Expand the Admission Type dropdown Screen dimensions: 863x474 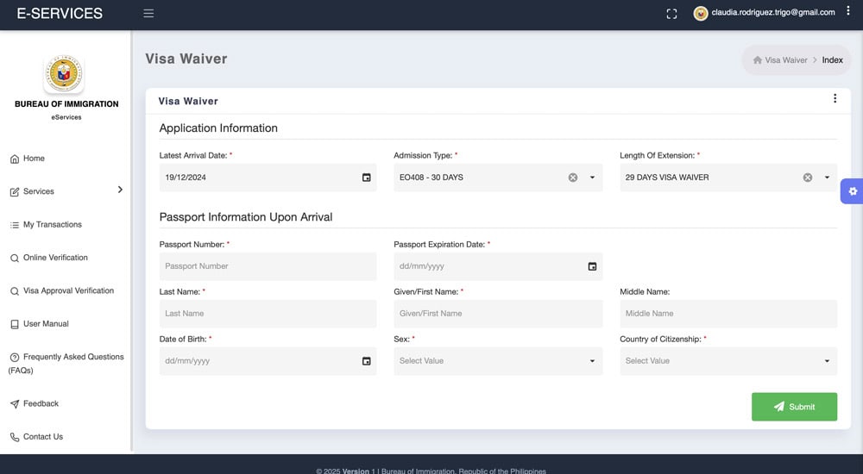(592, 178)
